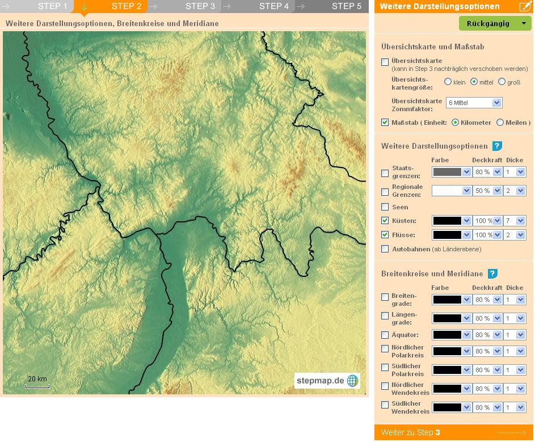Screen dimensions: 535x442
Task: Open Küsten Dicke thickness dropdown
Action: click(515, 220)
